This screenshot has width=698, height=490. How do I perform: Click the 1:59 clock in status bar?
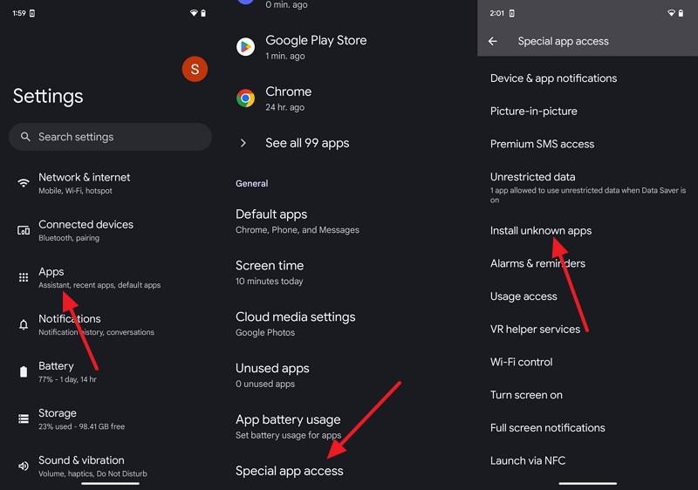(x=19, y=13)
